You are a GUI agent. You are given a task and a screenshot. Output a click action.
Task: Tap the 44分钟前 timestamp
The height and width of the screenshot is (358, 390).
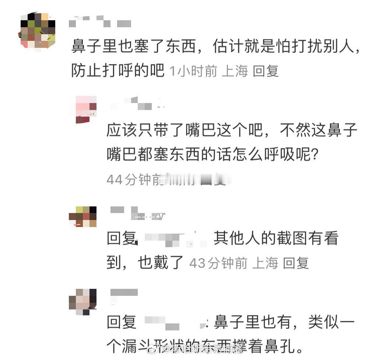point(134,180)
